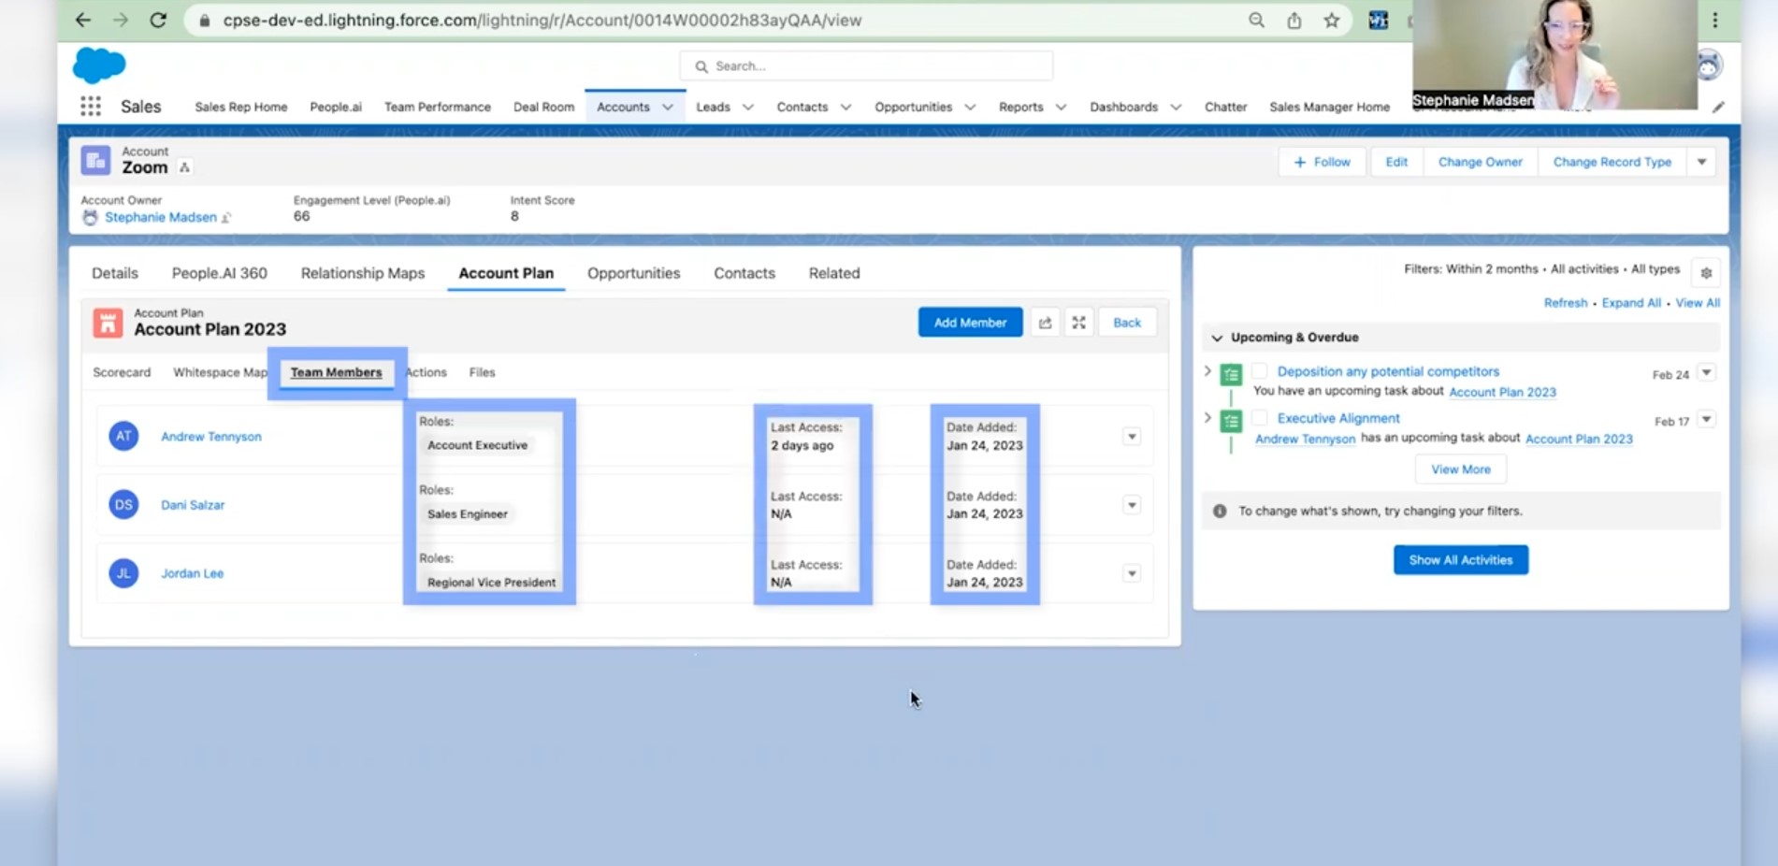Open the Leads tab dropdown chevron
This screenshot has width=1778, height=866.
[x=748, y=107]
